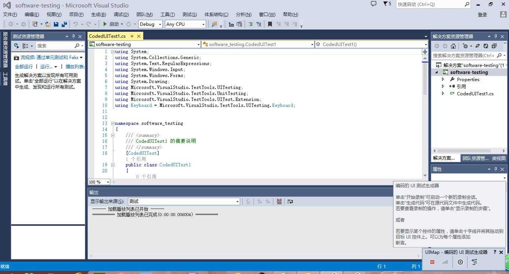The image size is (509, 274).
Task: Open the output source dropdown showing 测试
Action: [184, 201]
